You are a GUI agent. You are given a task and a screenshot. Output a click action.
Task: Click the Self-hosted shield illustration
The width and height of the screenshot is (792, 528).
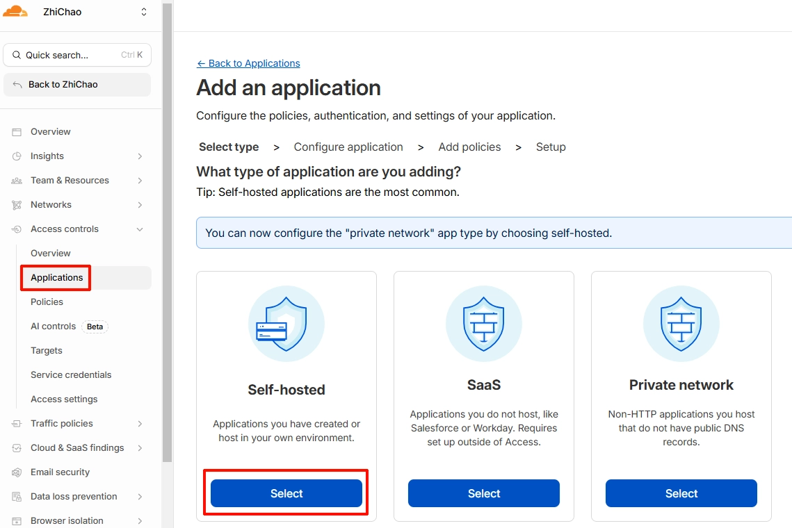286,324
